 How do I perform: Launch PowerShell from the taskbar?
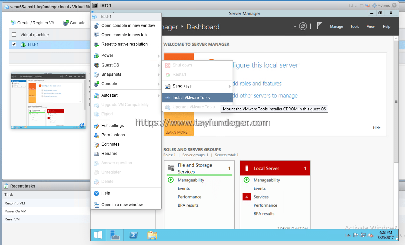[134, 235]
